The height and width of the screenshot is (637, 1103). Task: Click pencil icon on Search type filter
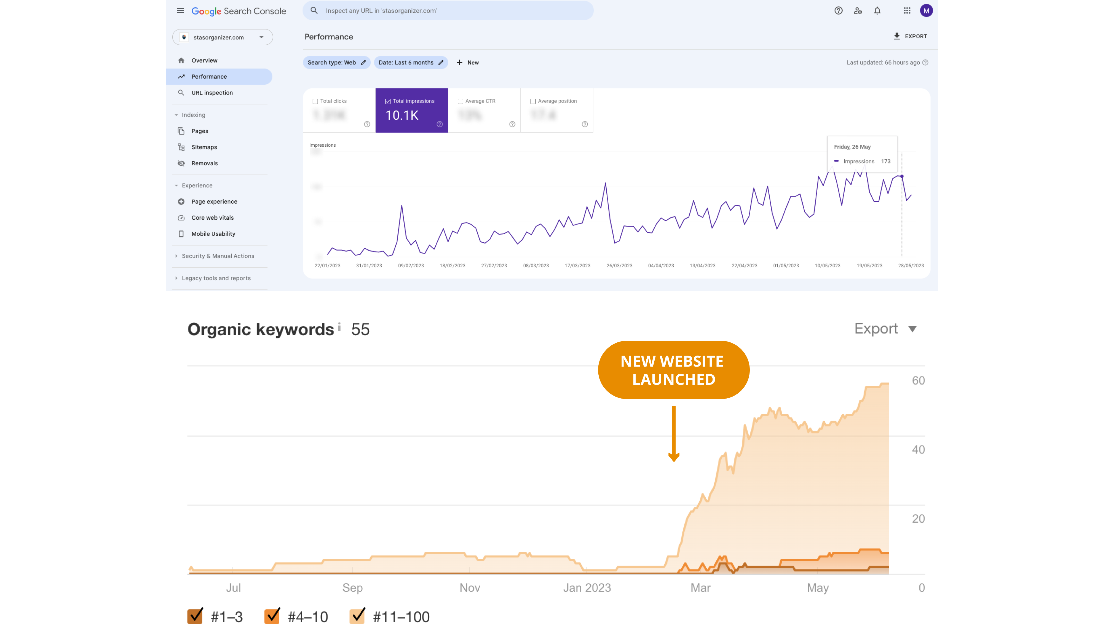pos(363,63)
